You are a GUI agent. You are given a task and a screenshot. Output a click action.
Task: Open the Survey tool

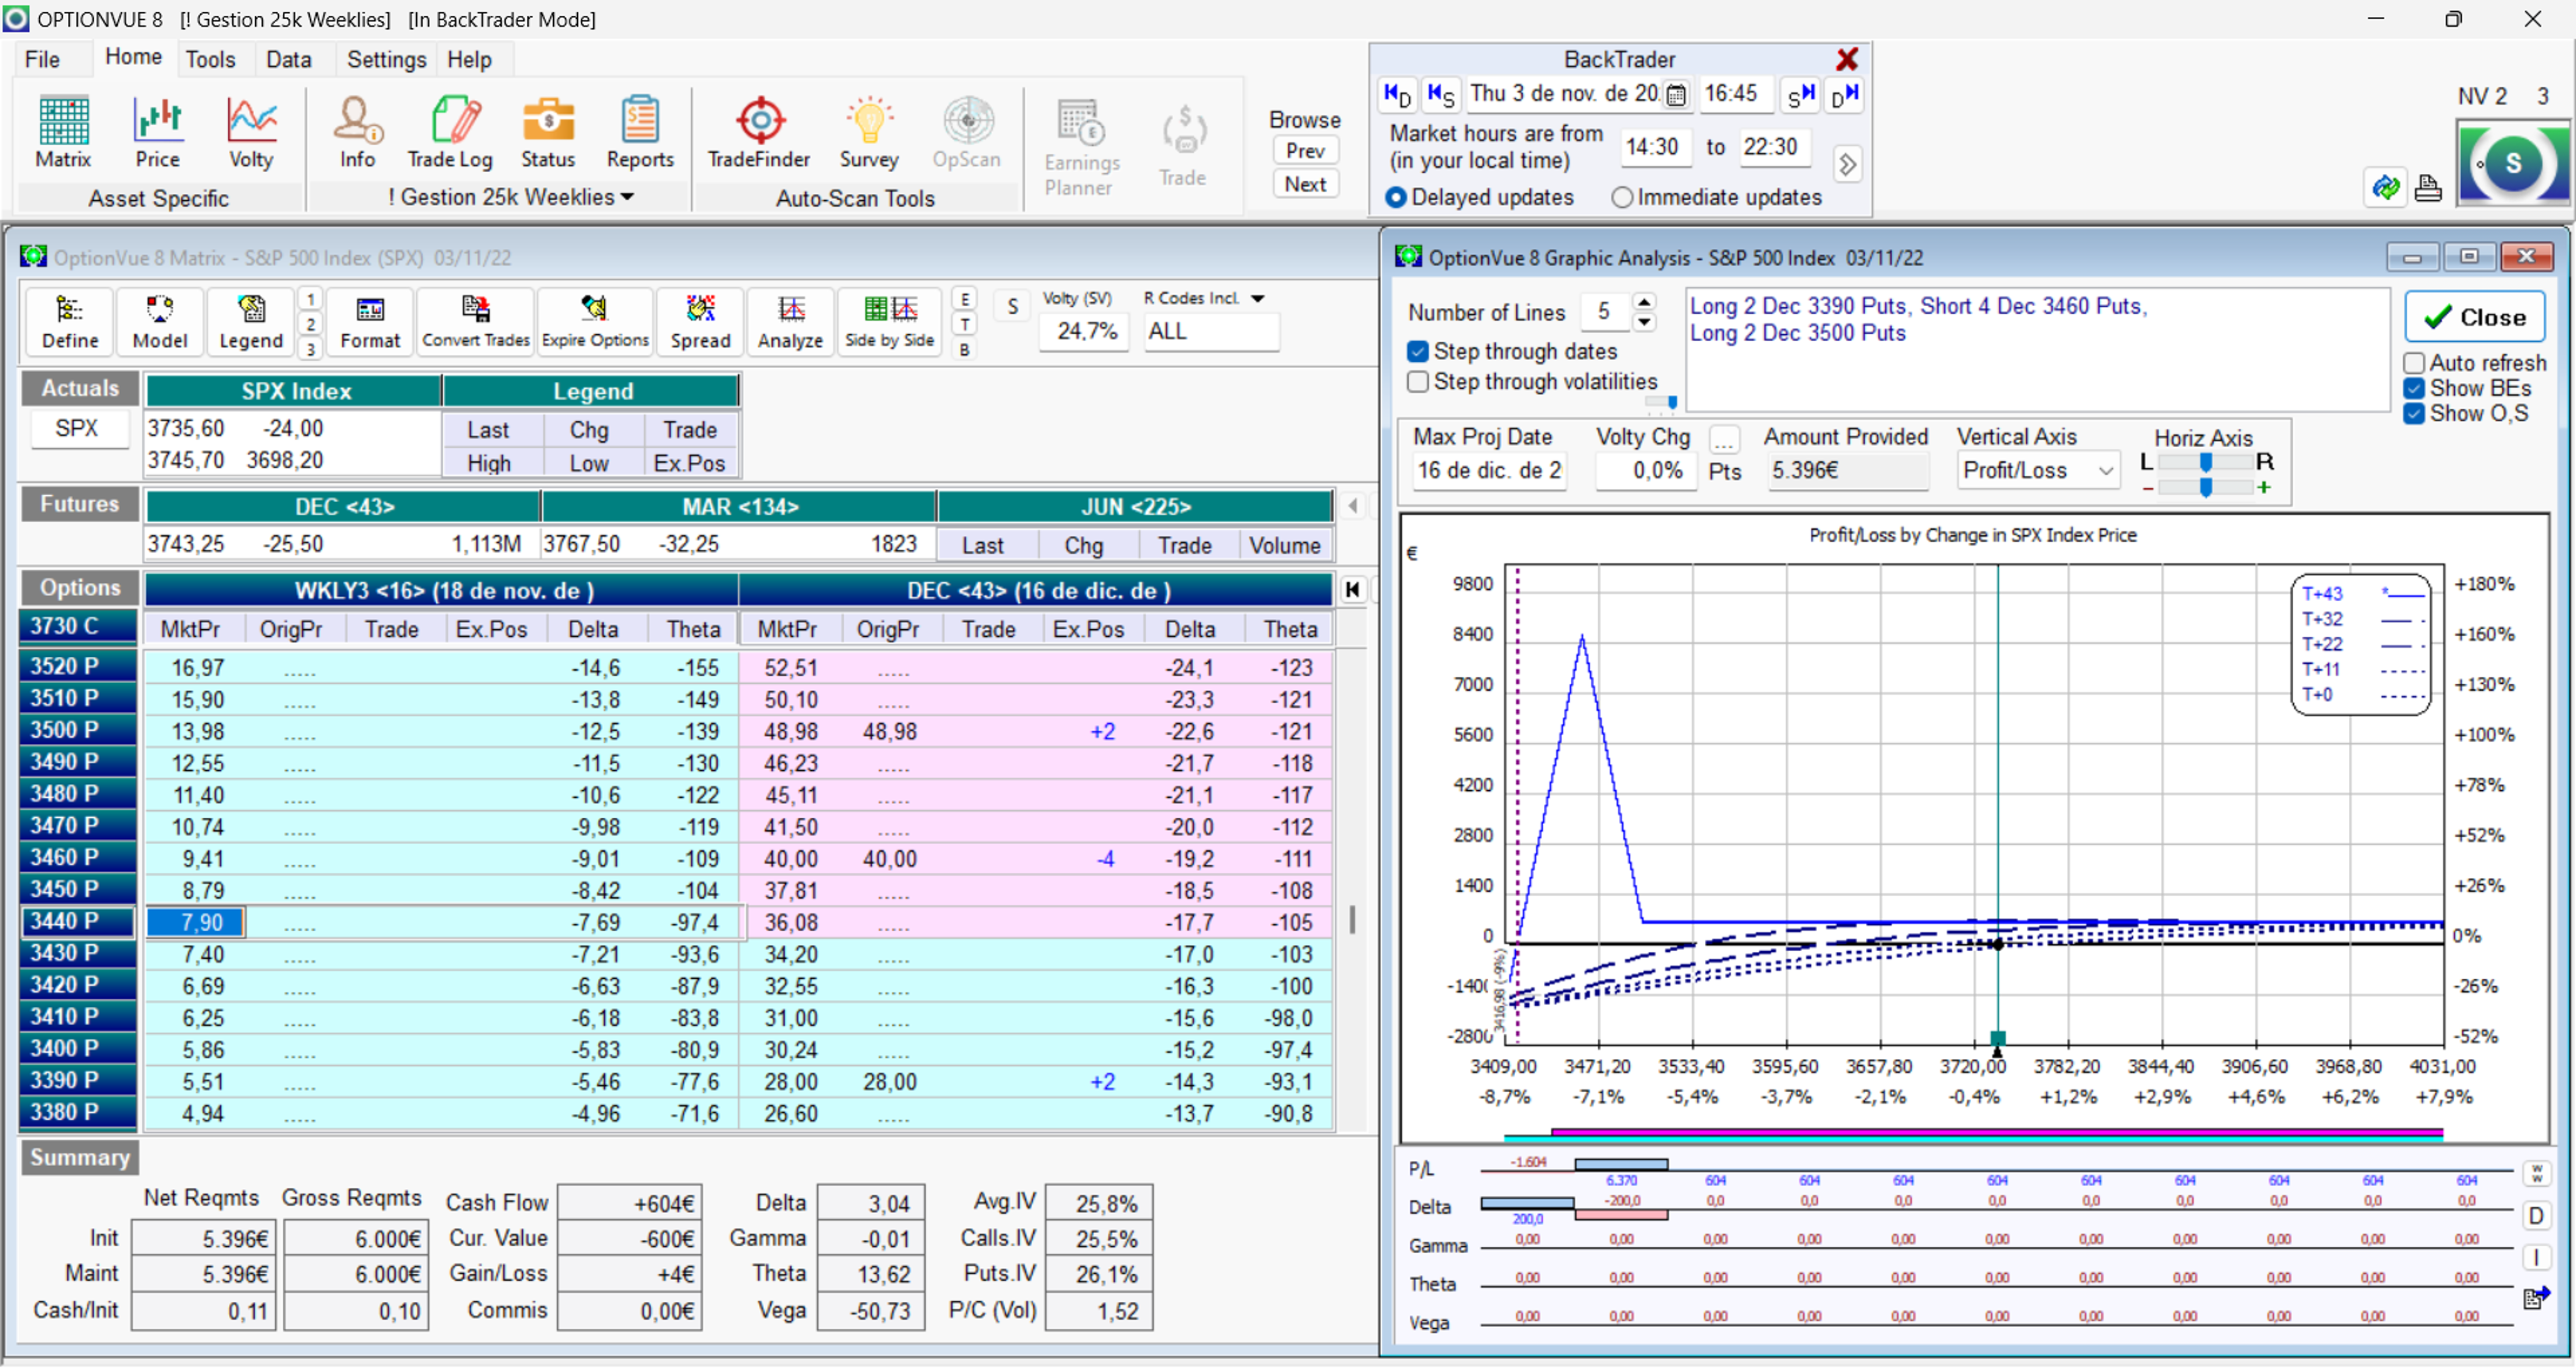click(869, 132)
